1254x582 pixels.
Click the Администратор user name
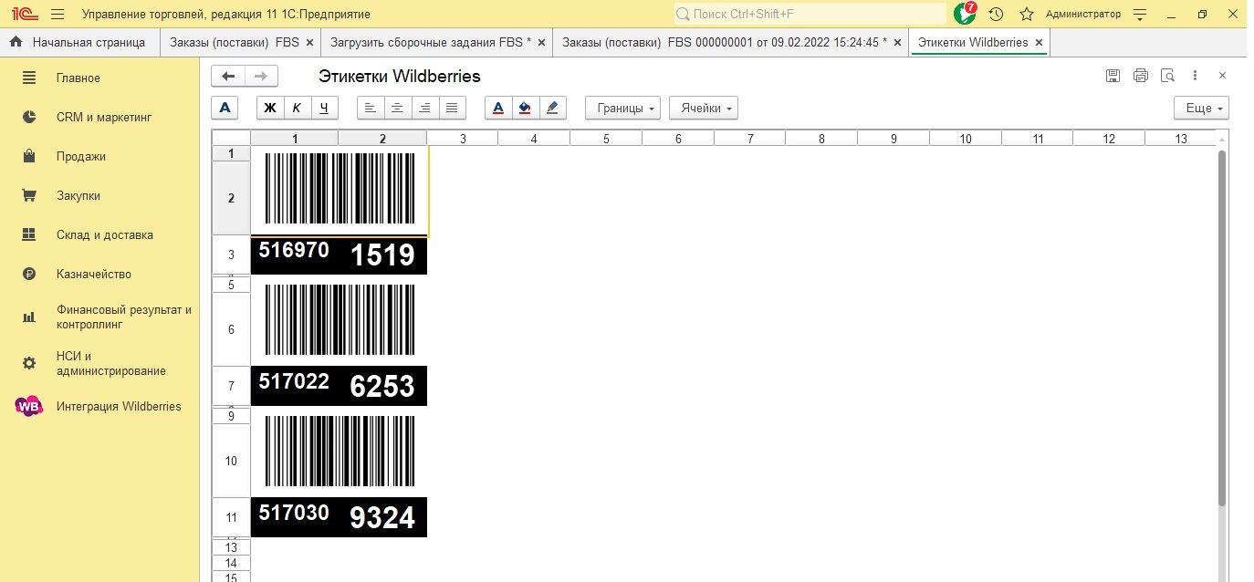coord(1082,14)
